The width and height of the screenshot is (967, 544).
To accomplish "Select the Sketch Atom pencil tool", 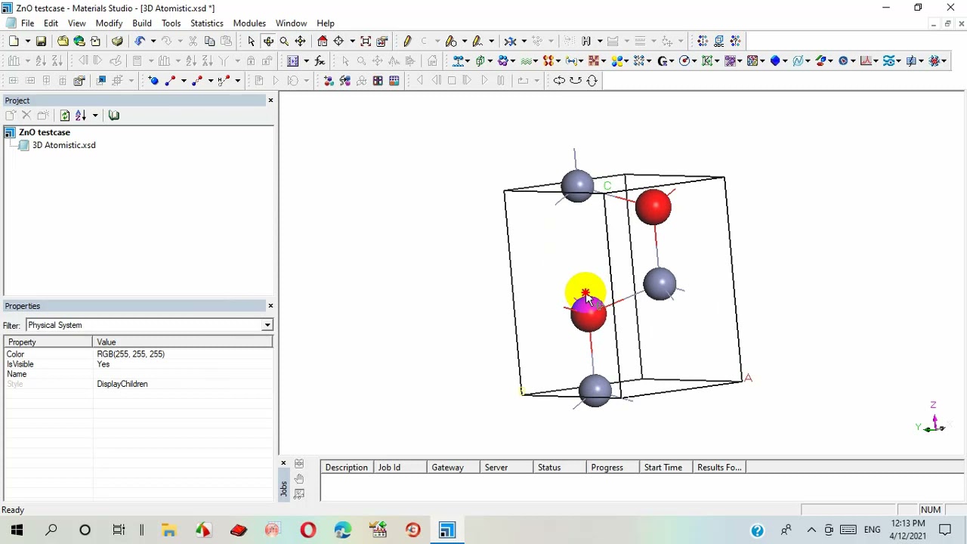I will point(407,41).
